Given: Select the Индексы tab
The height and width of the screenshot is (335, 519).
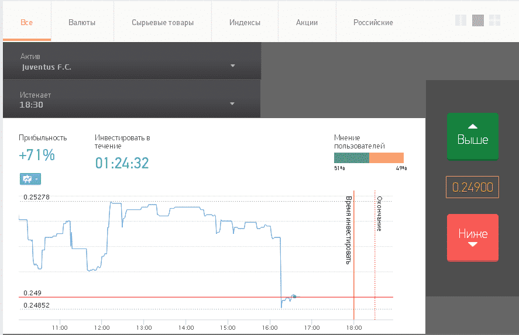Looking at the screenshot, I should coord(245,22).
